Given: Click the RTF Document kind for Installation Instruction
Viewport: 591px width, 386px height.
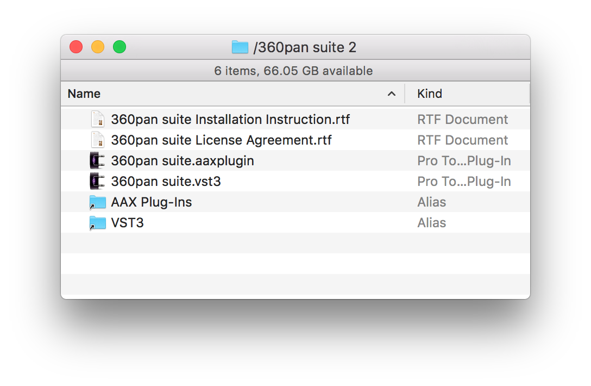Looking at the screenshot, I should point(462,119).
